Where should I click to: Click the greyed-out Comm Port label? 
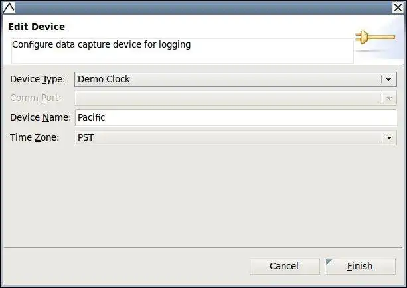point(35,98)
